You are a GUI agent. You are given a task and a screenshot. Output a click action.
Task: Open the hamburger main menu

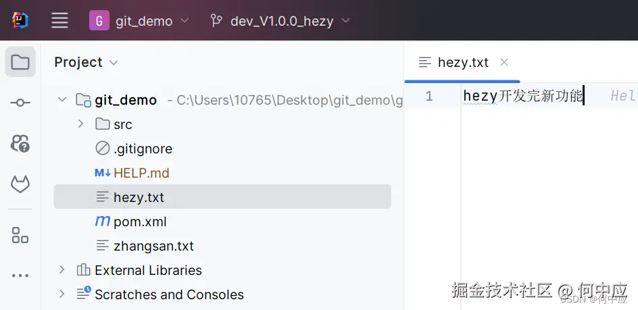point(60,20)
